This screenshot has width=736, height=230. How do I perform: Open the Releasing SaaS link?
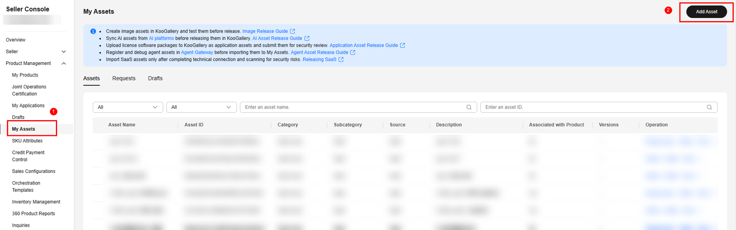pyautogui.click(x=319, y=60)
